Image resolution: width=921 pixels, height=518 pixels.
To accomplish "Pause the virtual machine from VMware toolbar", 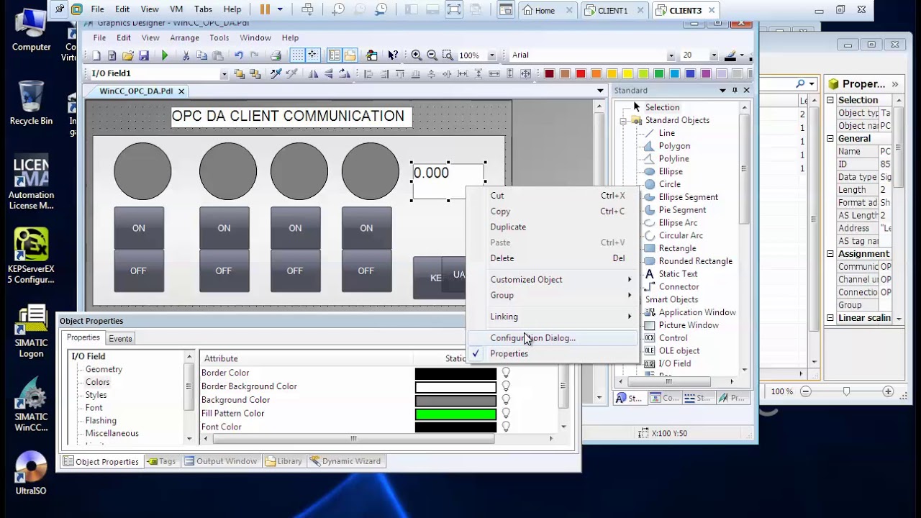I will pyautogui.click(x=265, y=10).
